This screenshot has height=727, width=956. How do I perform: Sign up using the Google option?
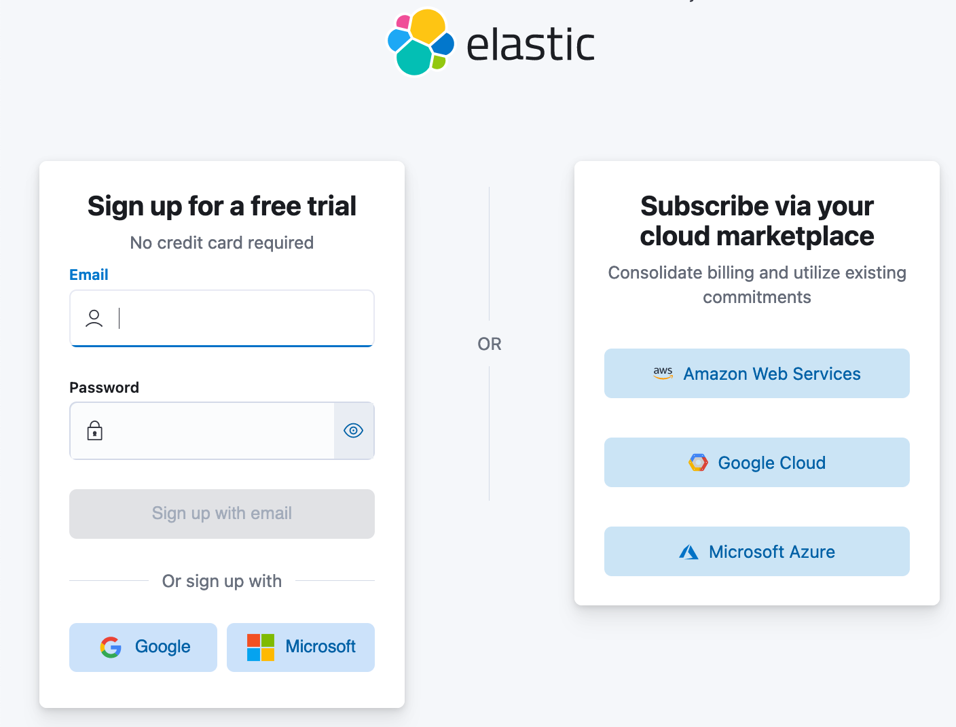(x=143, y=647)
